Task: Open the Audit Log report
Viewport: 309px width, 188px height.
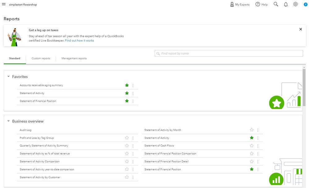Action: (25, 130)
